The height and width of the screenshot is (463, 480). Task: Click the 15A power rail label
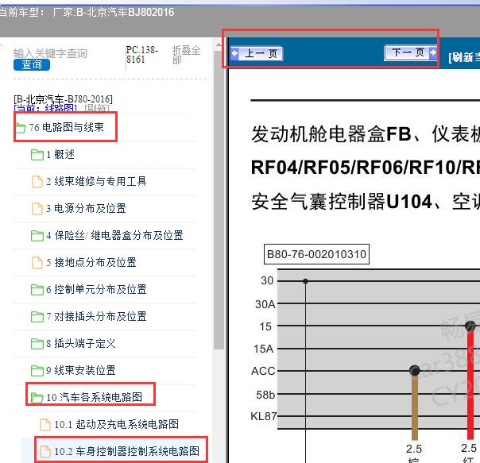[264, 349]
